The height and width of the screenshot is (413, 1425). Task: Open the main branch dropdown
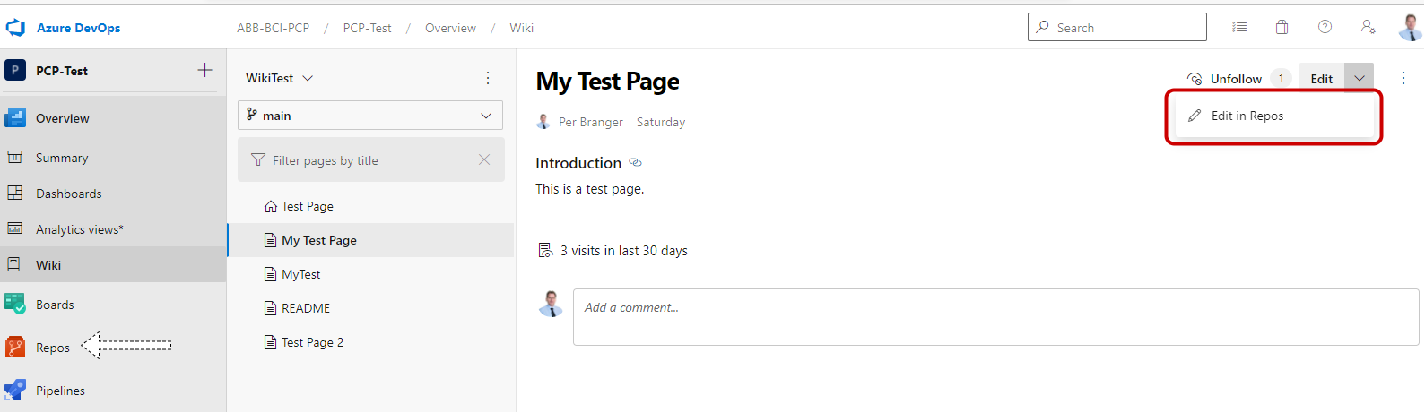(370, 116)
